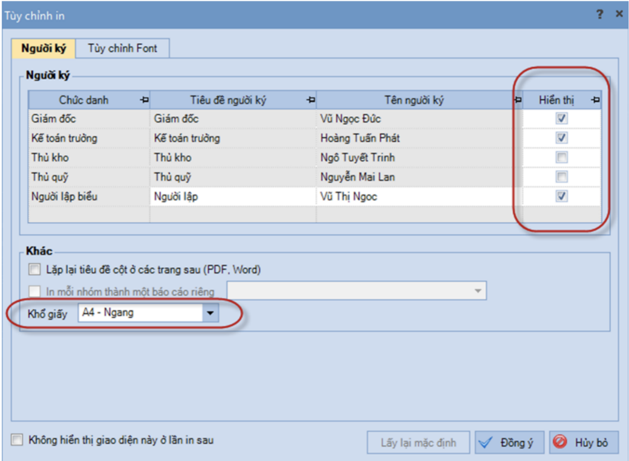Viewport: 629px width, 461px height.
Task: Pin the Tên người ký column
Action: tap(518, 100)
